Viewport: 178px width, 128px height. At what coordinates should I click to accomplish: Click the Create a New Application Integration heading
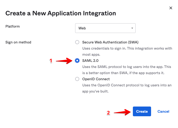[x=61, y=13]
